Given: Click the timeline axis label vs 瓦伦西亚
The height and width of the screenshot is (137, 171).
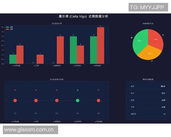Looking at the screenshot, I should pos(78,122).
